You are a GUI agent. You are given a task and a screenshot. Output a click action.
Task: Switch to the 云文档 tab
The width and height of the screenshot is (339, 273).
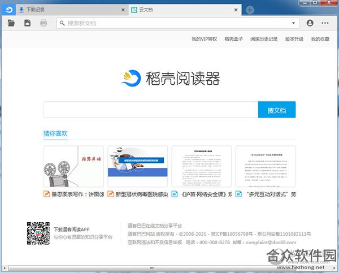(185, 10)
